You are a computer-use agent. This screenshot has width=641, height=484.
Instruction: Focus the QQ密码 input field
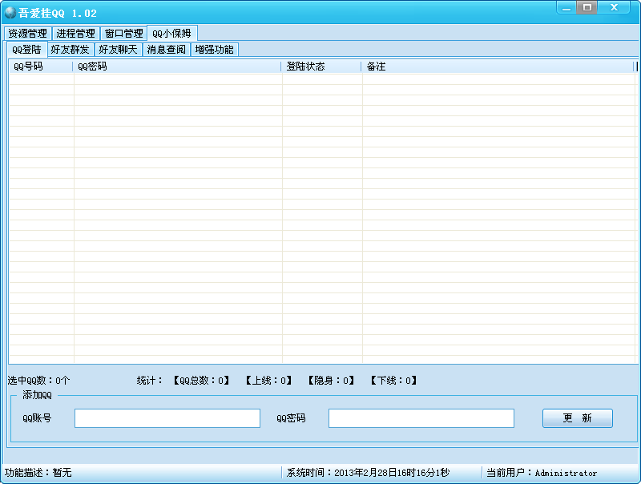tap(421, 418)
